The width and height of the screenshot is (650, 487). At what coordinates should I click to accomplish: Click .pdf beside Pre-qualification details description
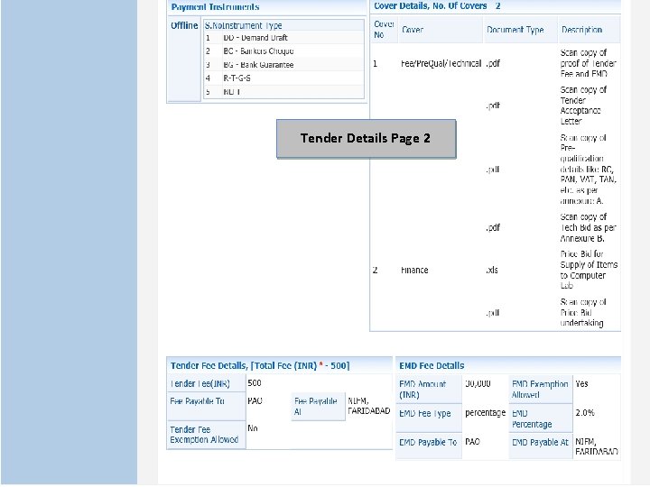click(x=493, y=170)
